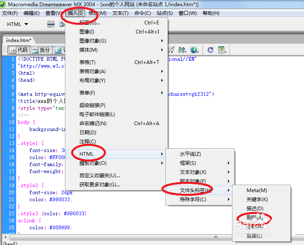Open the 文本(T) menu
304x245 pixels.
(120, 13)
